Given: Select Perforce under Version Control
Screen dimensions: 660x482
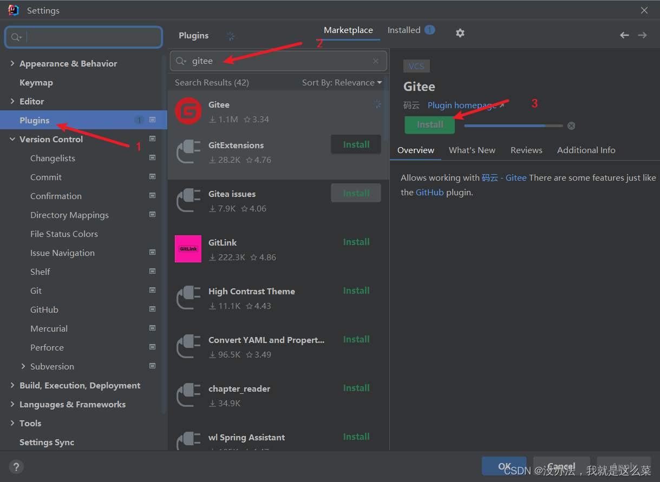Looking at the screenshot, I should pyautogui.click(x=47, y=347).
